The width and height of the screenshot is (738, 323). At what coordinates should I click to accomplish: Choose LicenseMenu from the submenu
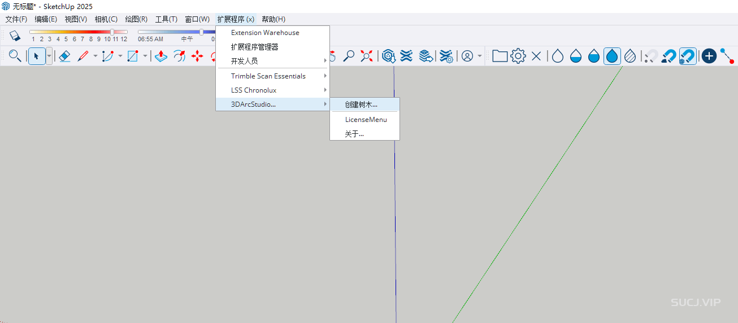coord(364,120)
